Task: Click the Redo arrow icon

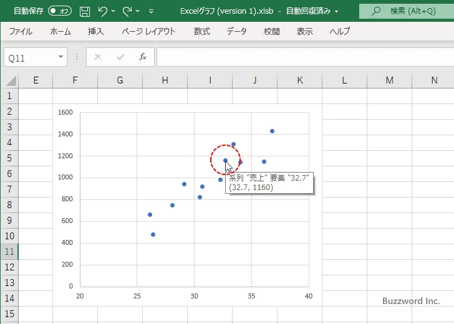Action: pyautogui.click(x=127, y=11)
